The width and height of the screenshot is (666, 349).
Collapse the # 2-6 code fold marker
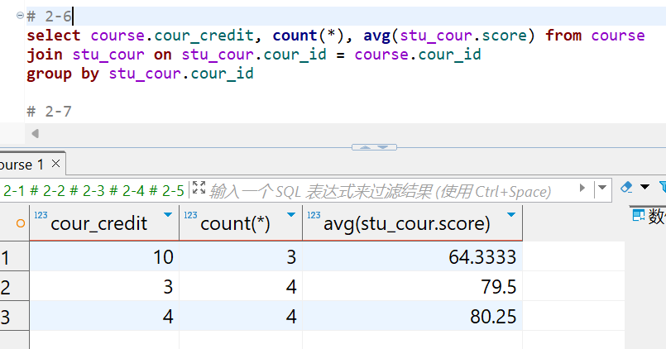(x=20, y=16)
